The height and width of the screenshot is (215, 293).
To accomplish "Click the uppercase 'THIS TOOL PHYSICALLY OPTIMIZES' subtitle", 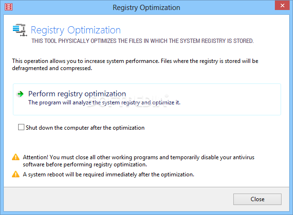I will 142,41.
